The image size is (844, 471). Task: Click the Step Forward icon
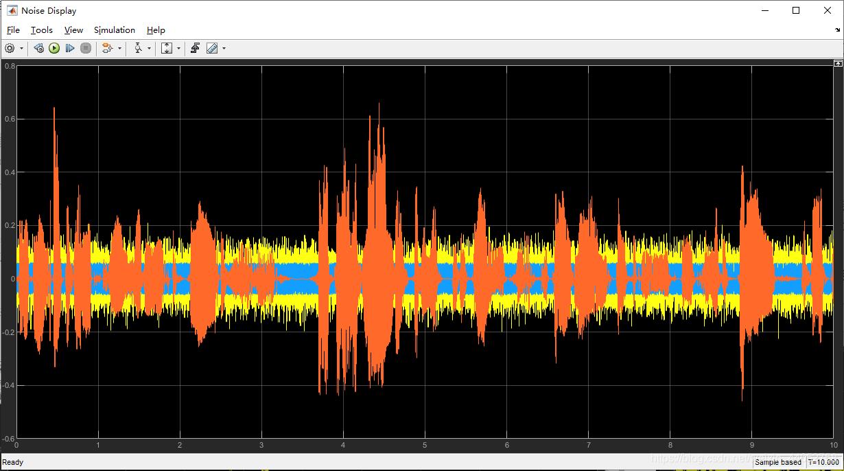[x=70, y=48]
